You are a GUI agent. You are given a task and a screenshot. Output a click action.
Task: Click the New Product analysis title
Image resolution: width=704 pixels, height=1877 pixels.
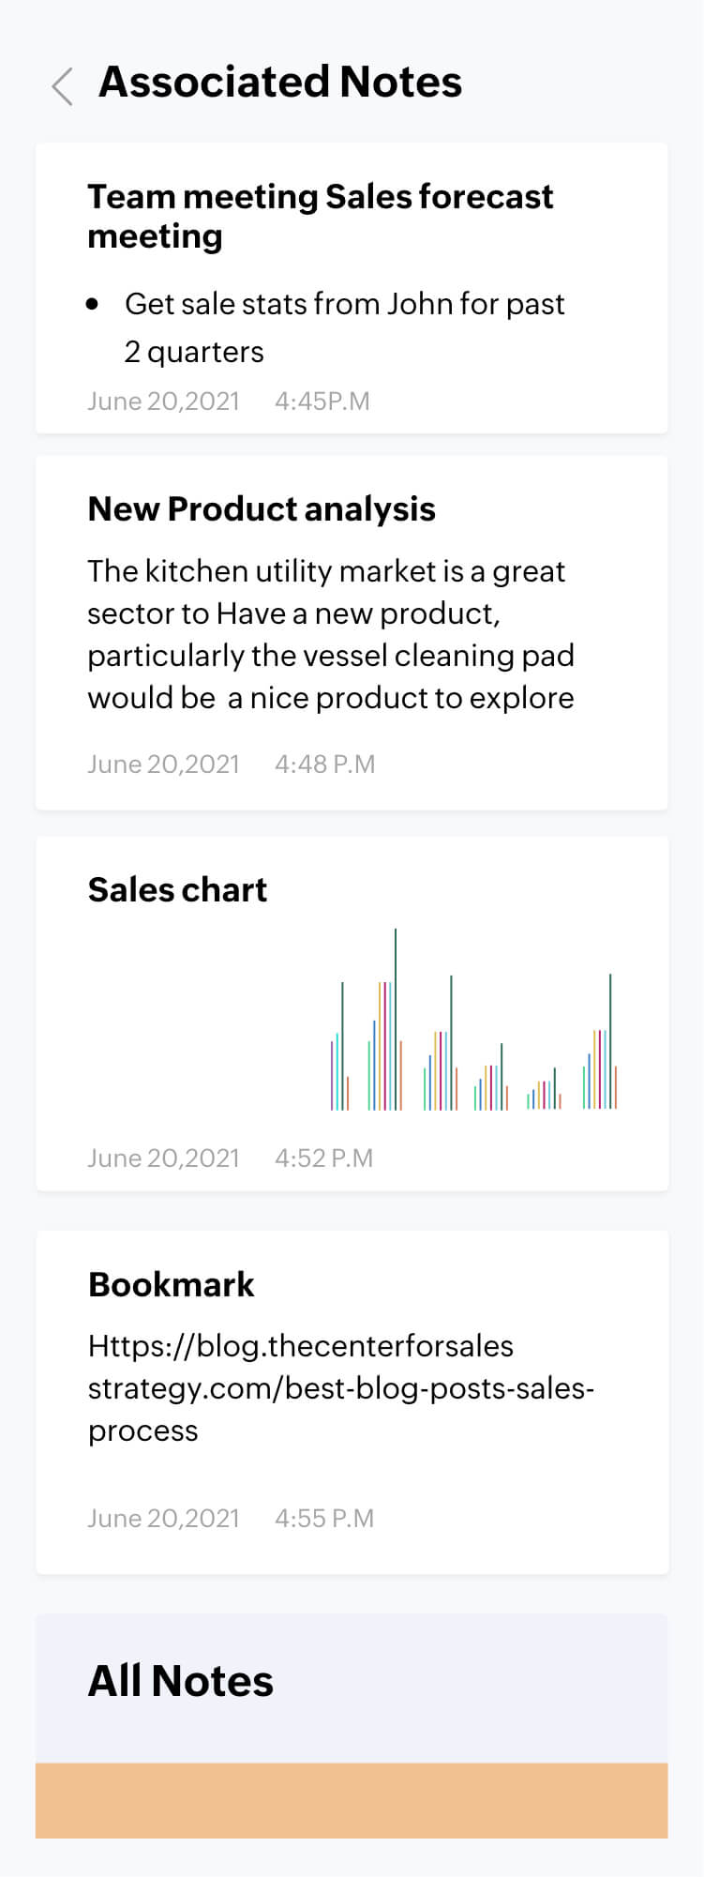pos(262,509)
